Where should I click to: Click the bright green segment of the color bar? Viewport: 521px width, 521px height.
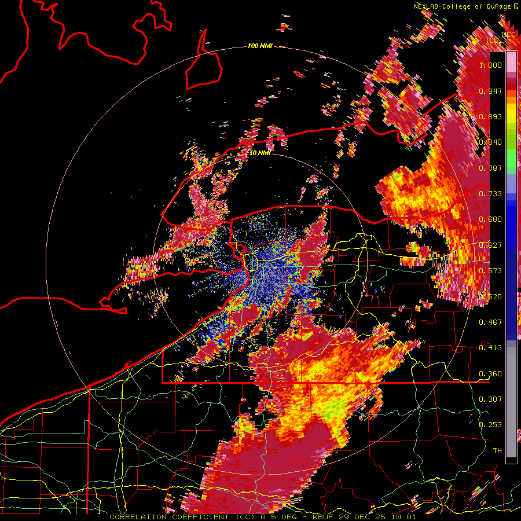point(511,158)
